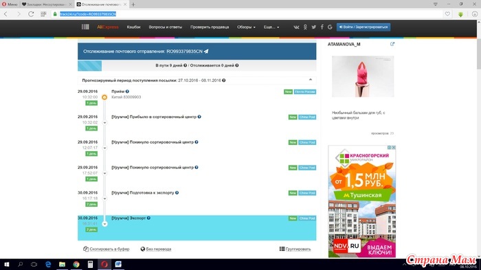Open the Odnoklassniki social icon
This screenshot has width=481, height=270.
point(305,27)
